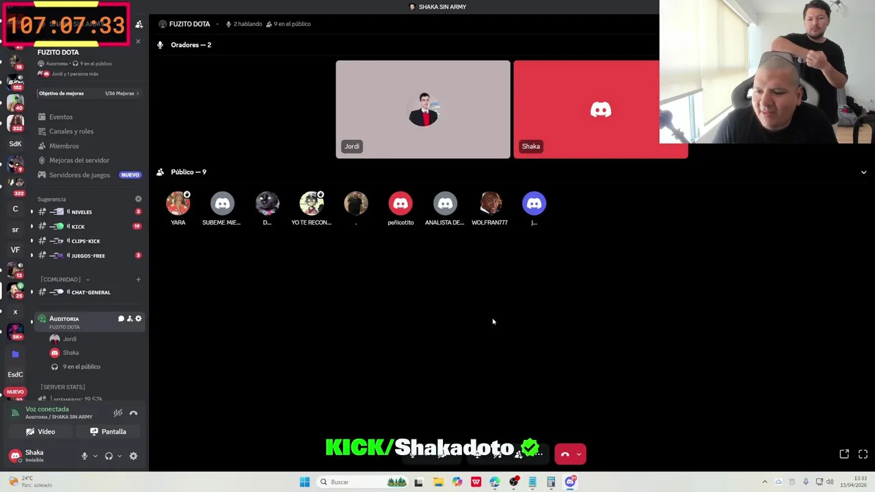Select the NIVELES channel

(x=89, y=212)
